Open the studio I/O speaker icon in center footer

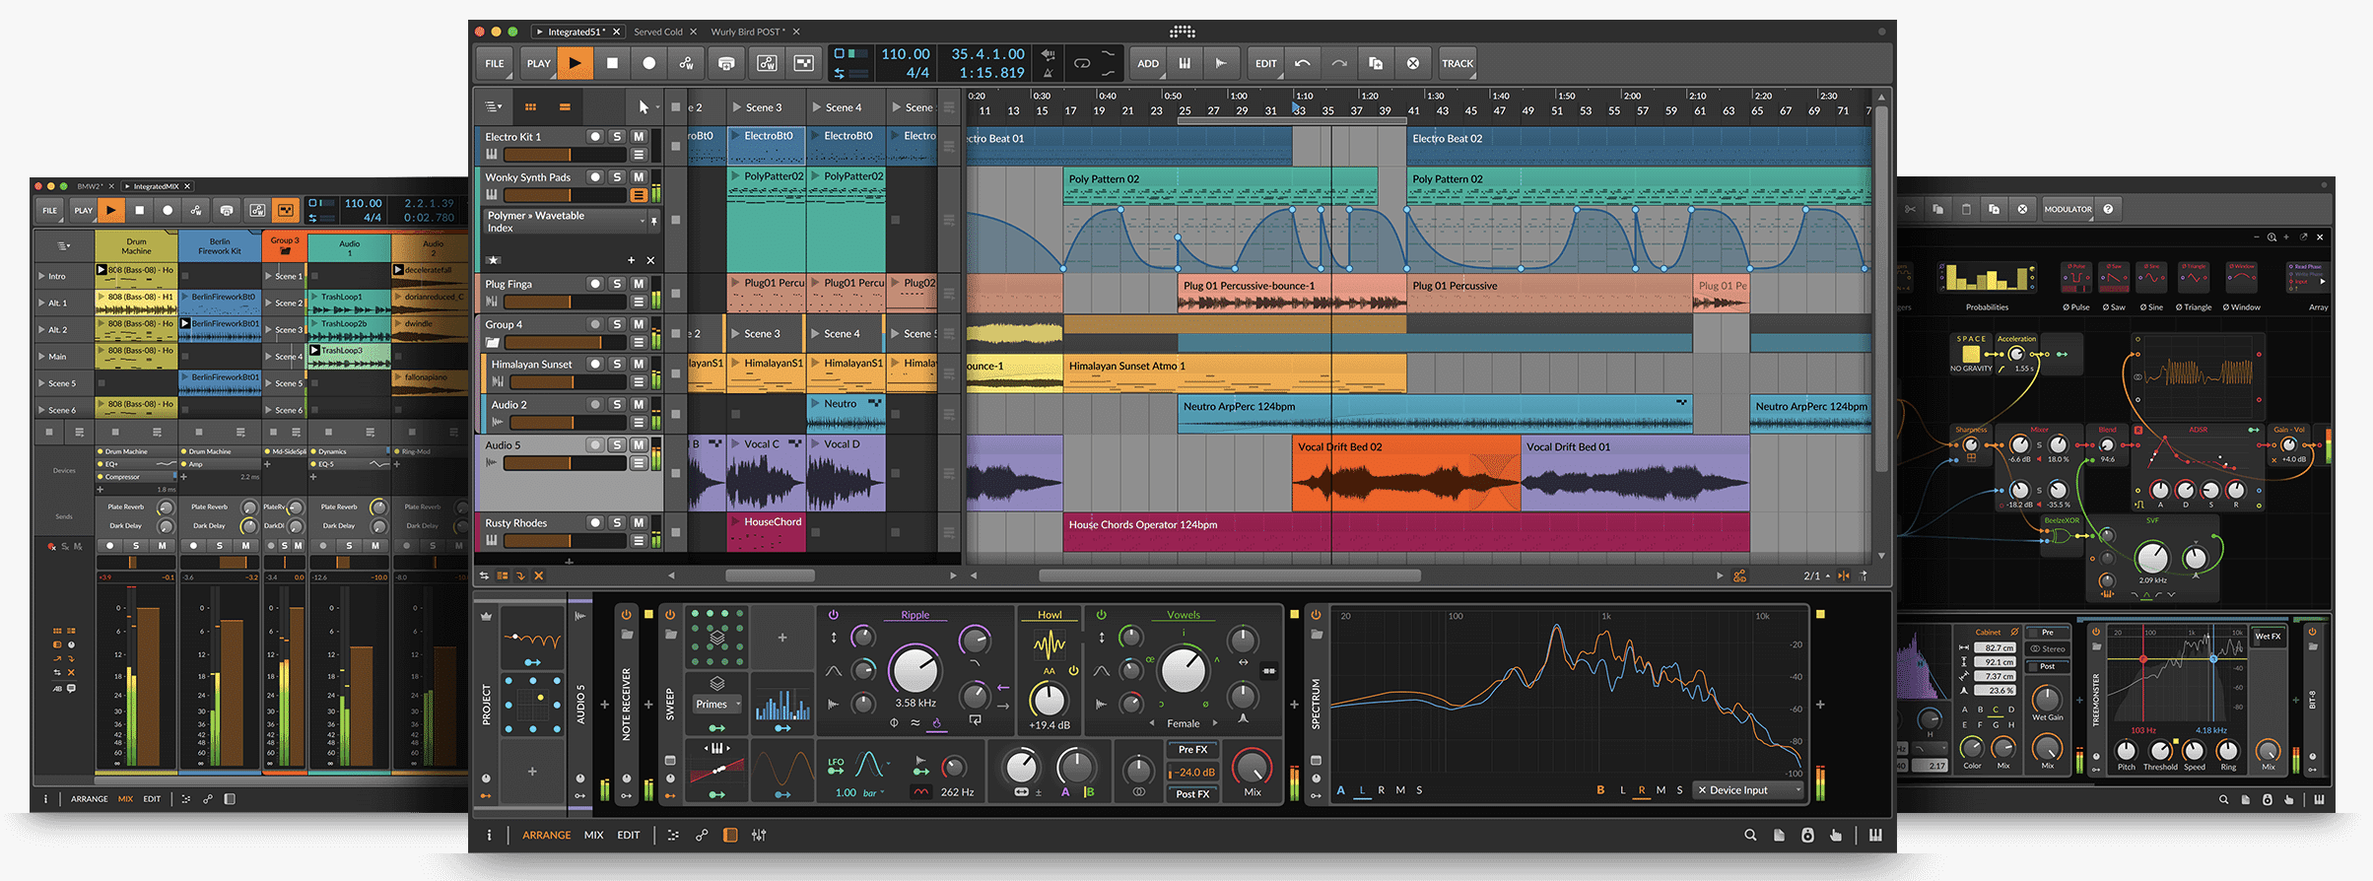click(x=1807, y=836)
